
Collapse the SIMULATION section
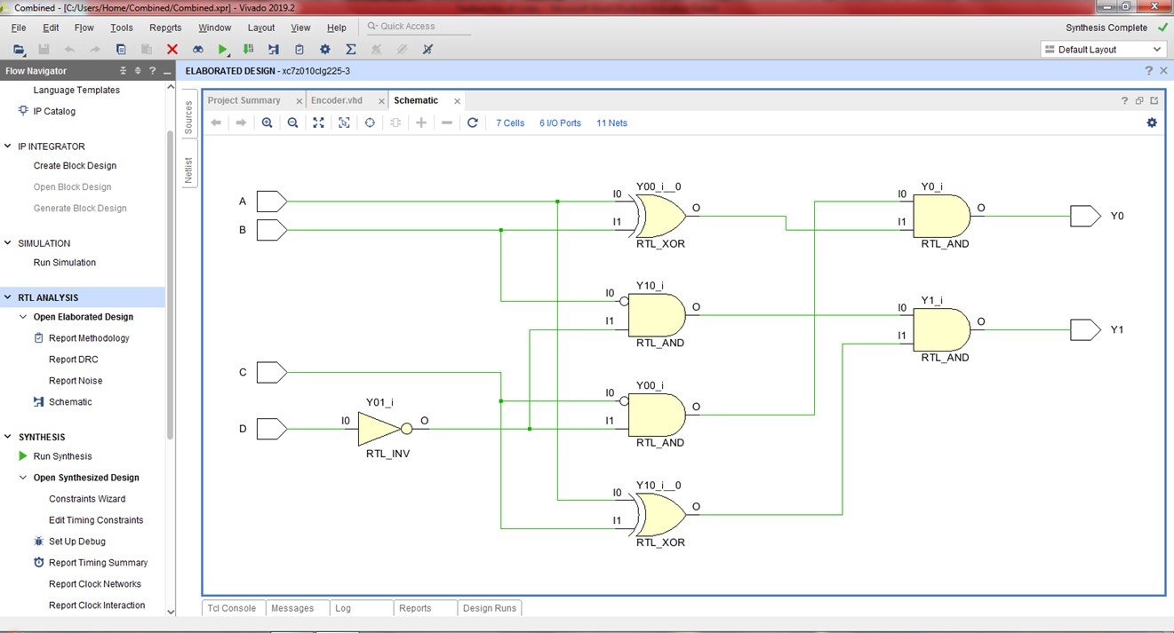click(x=8, y=243)
